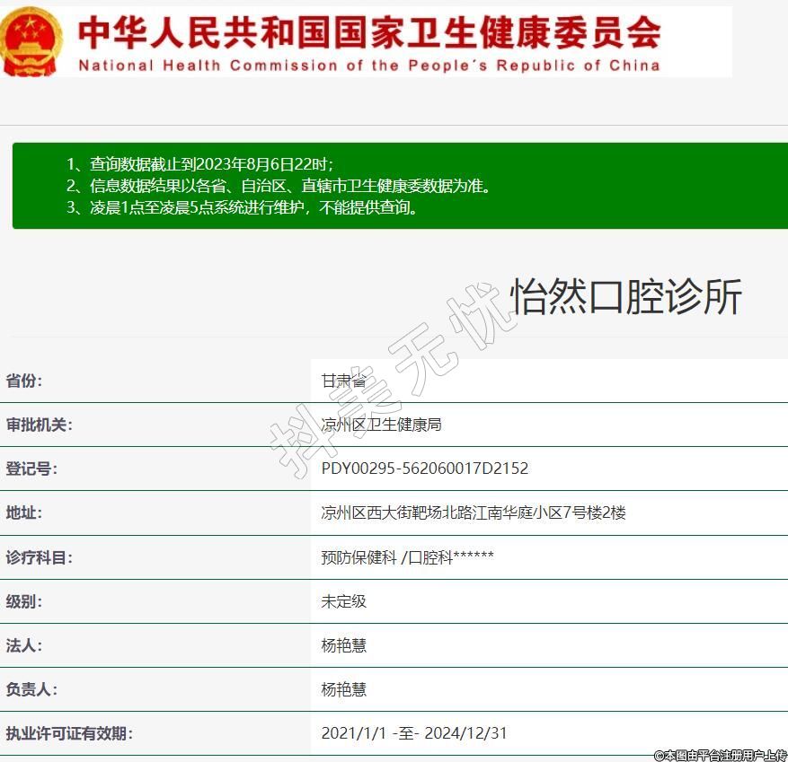Select the second notice about provincial data
Viewport: 788px width, 762px height.
pos(279,186)
